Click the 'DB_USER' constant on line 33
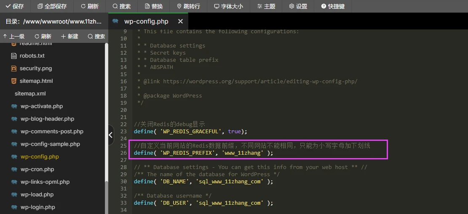This screenshot has height=214, width=468. [174, 203]
